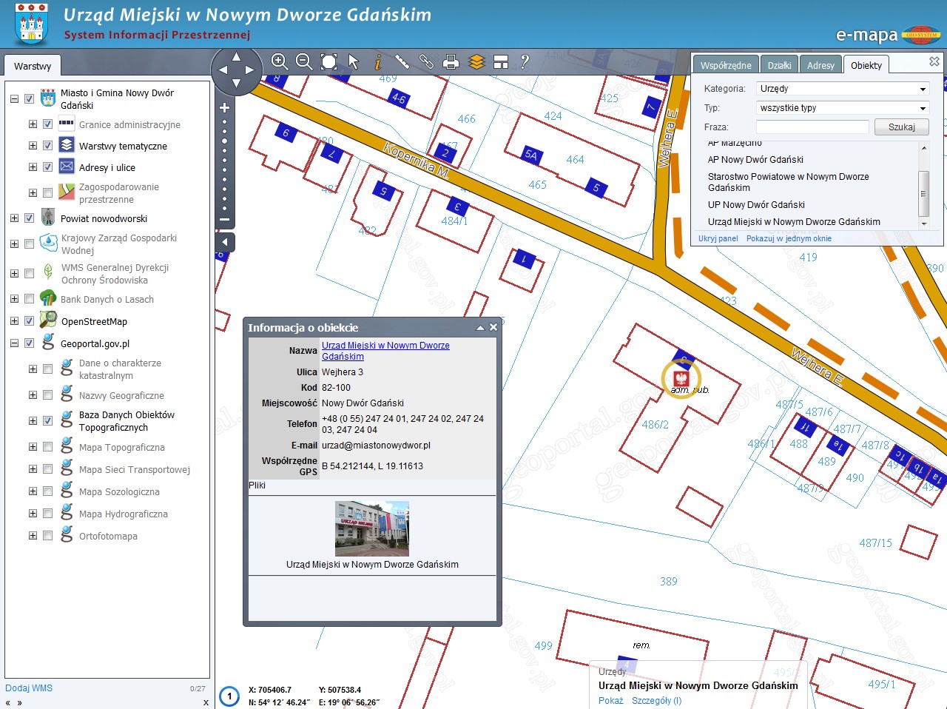
Task: Open the print map tool
Action: pos(451,62)
